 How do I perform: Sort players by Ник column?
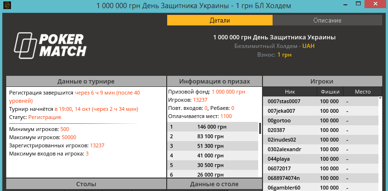[290, 92]
